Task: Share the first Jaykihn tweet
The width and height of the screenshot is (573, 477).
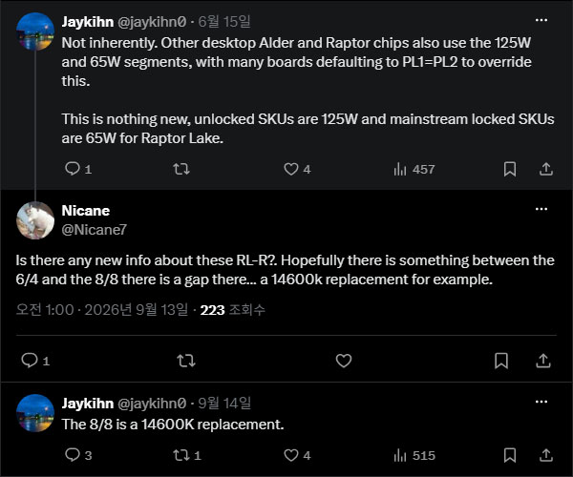Action: (546, 169)
